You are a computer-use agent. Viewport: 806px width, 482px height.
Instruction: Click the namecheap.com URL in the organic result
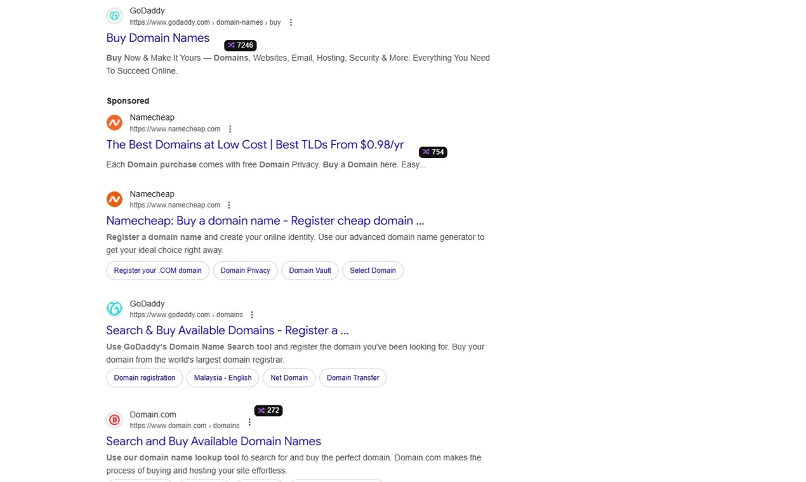(175, 205)
